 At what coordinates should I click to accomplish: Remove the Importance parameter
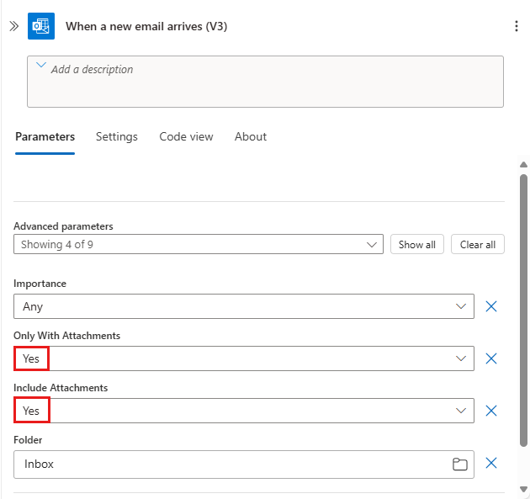491,306
